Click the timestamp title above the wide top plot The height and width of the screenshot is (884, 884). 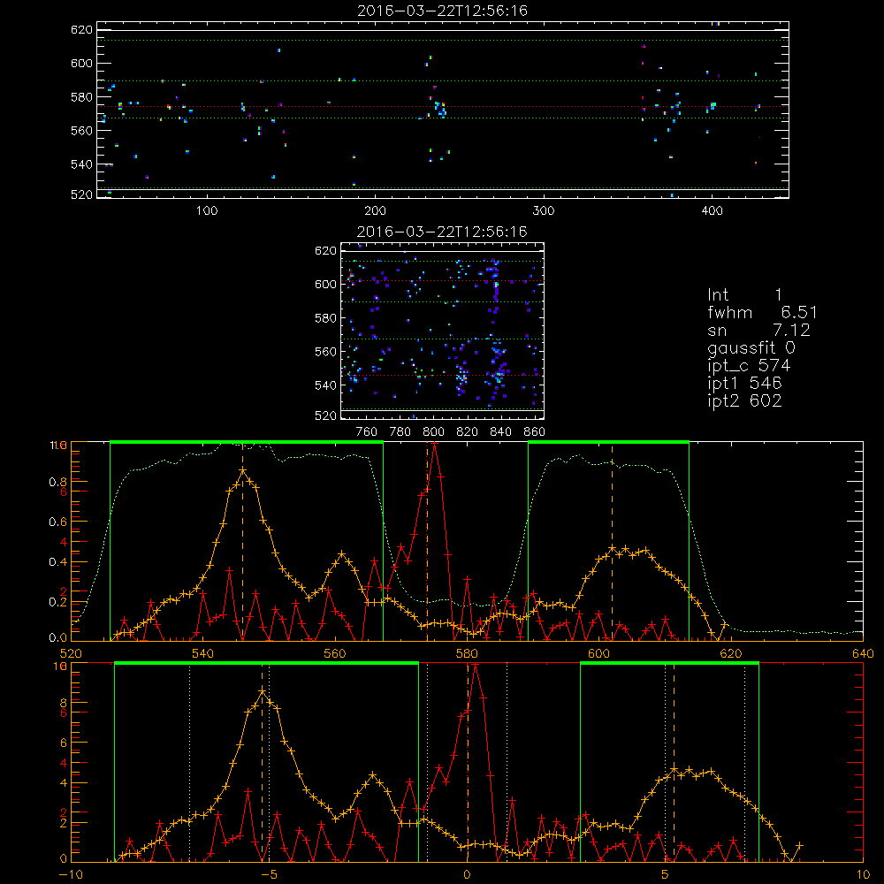tap(443, 11)
